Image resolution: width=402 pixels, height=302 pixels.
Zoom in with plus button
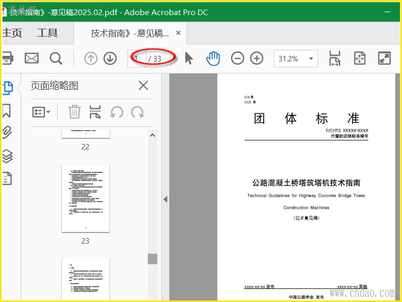coord(257,58)
